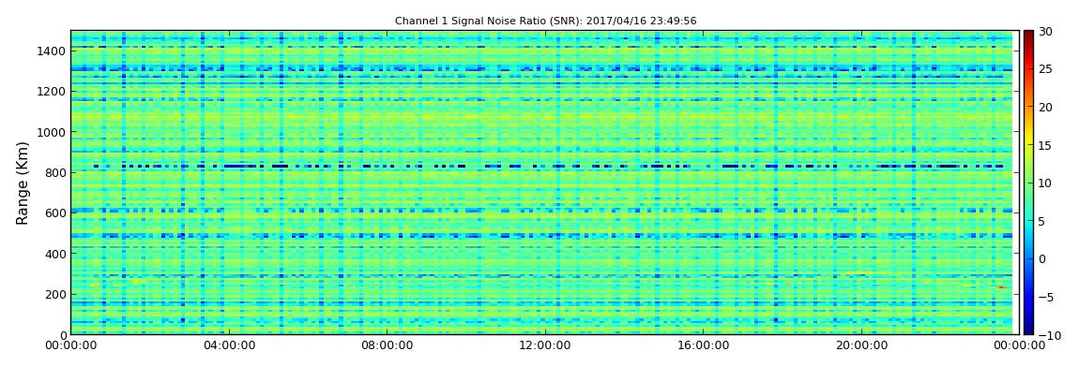Click the colorbar label 25
This screenshot has height=381, width=1079.
coord(1046,68)
